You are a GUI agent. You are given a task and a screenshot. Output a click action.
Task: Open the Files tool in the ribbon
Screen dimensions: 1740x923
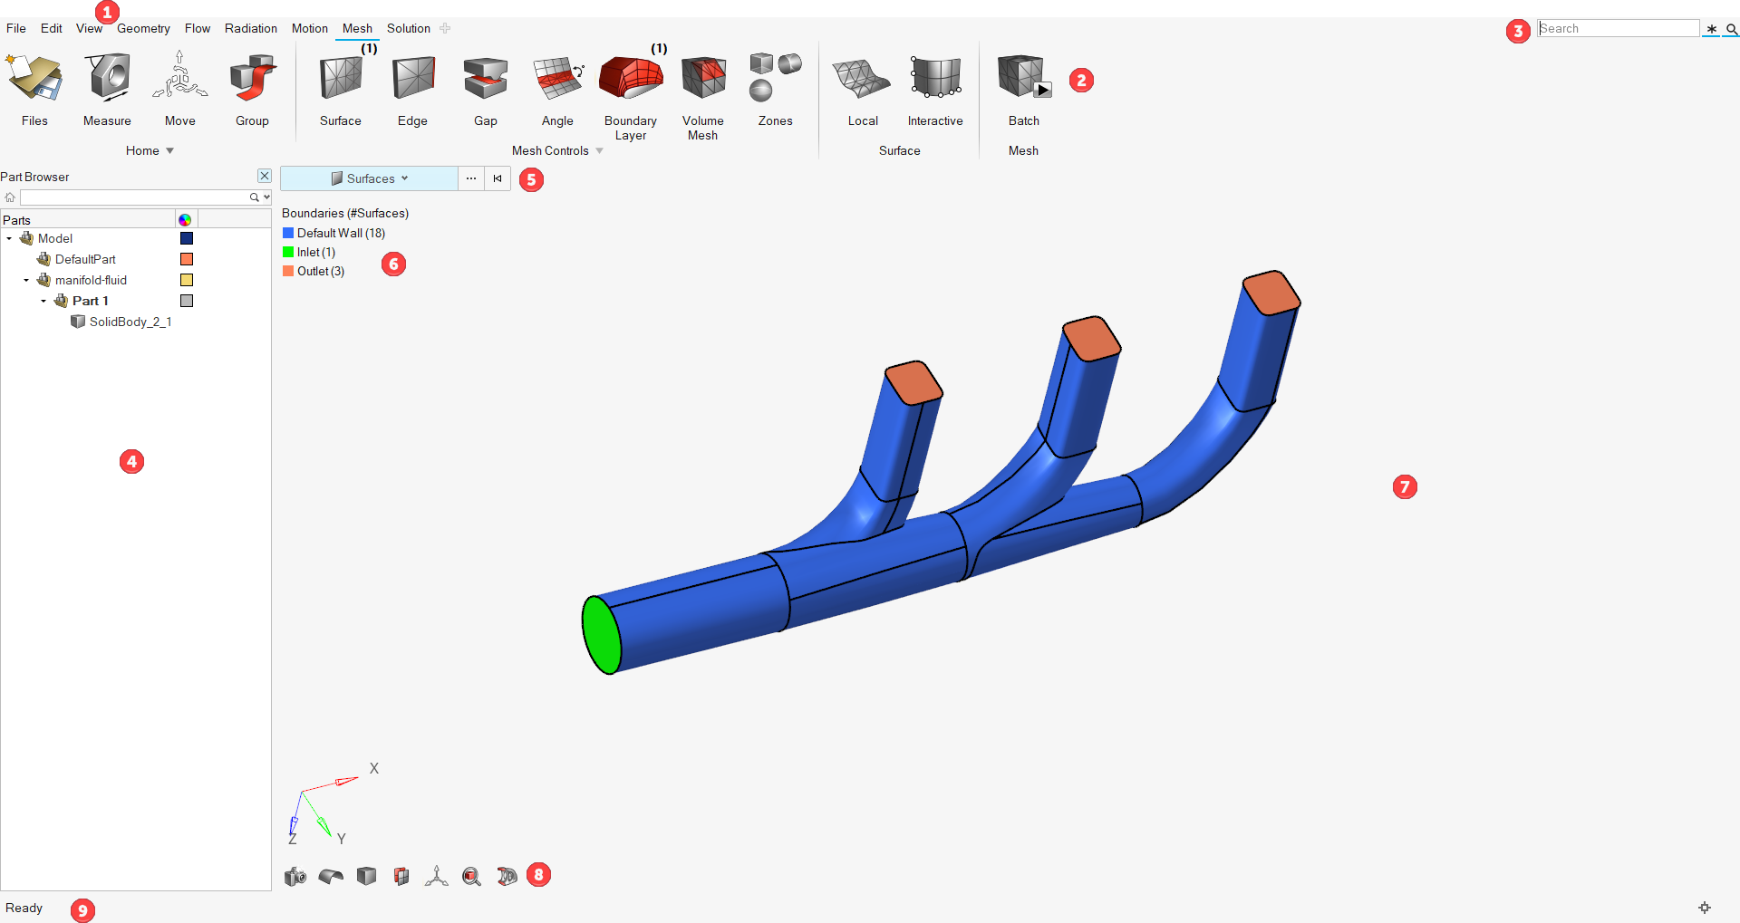[34, 80]
